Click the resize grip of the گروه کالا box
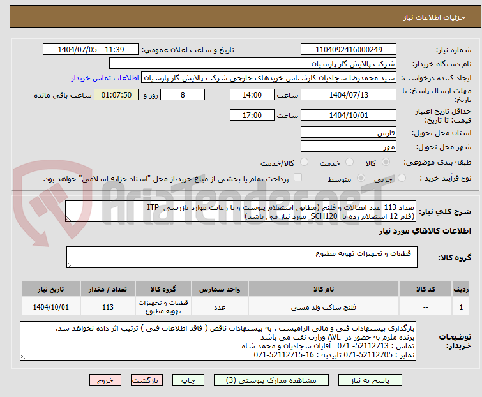 point(70,265)
